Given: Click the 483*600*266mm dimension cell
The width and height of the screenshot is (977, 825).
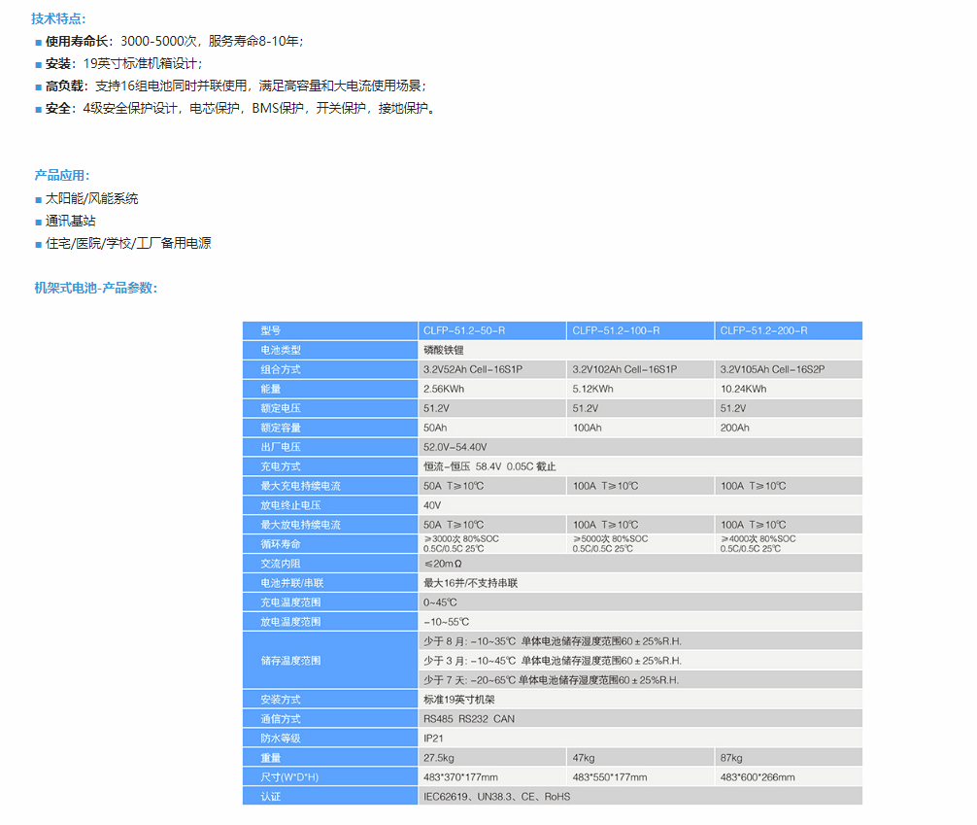Looking at the screenshot, I should coord(757,777).
